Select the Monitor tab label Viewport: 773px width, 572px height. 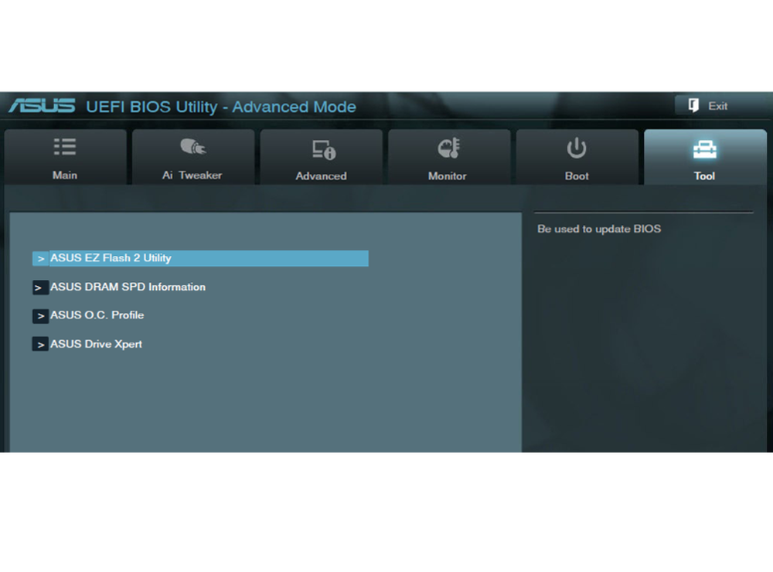447,176
